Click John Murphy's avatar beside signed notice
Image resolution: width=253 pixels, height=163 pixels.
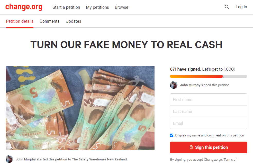[174, 85]
